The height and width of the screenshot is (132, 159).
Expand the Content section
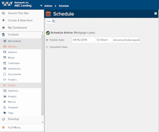(13, 35)
